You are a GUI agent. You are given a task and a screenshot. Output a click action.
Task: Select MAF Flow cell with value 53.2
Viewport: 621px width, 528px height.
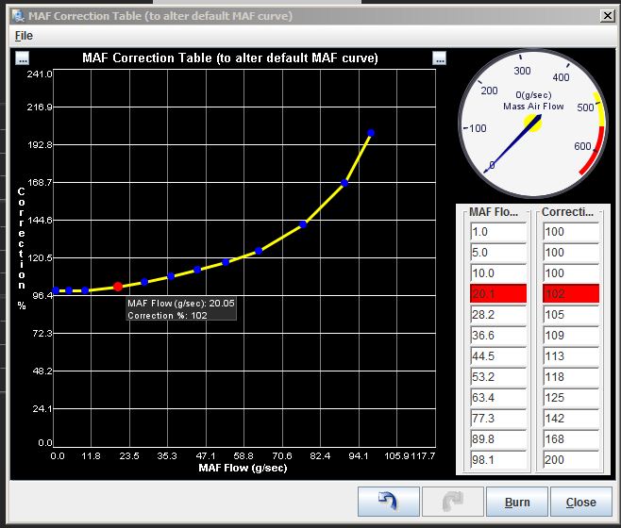click(x=497, y=377)
